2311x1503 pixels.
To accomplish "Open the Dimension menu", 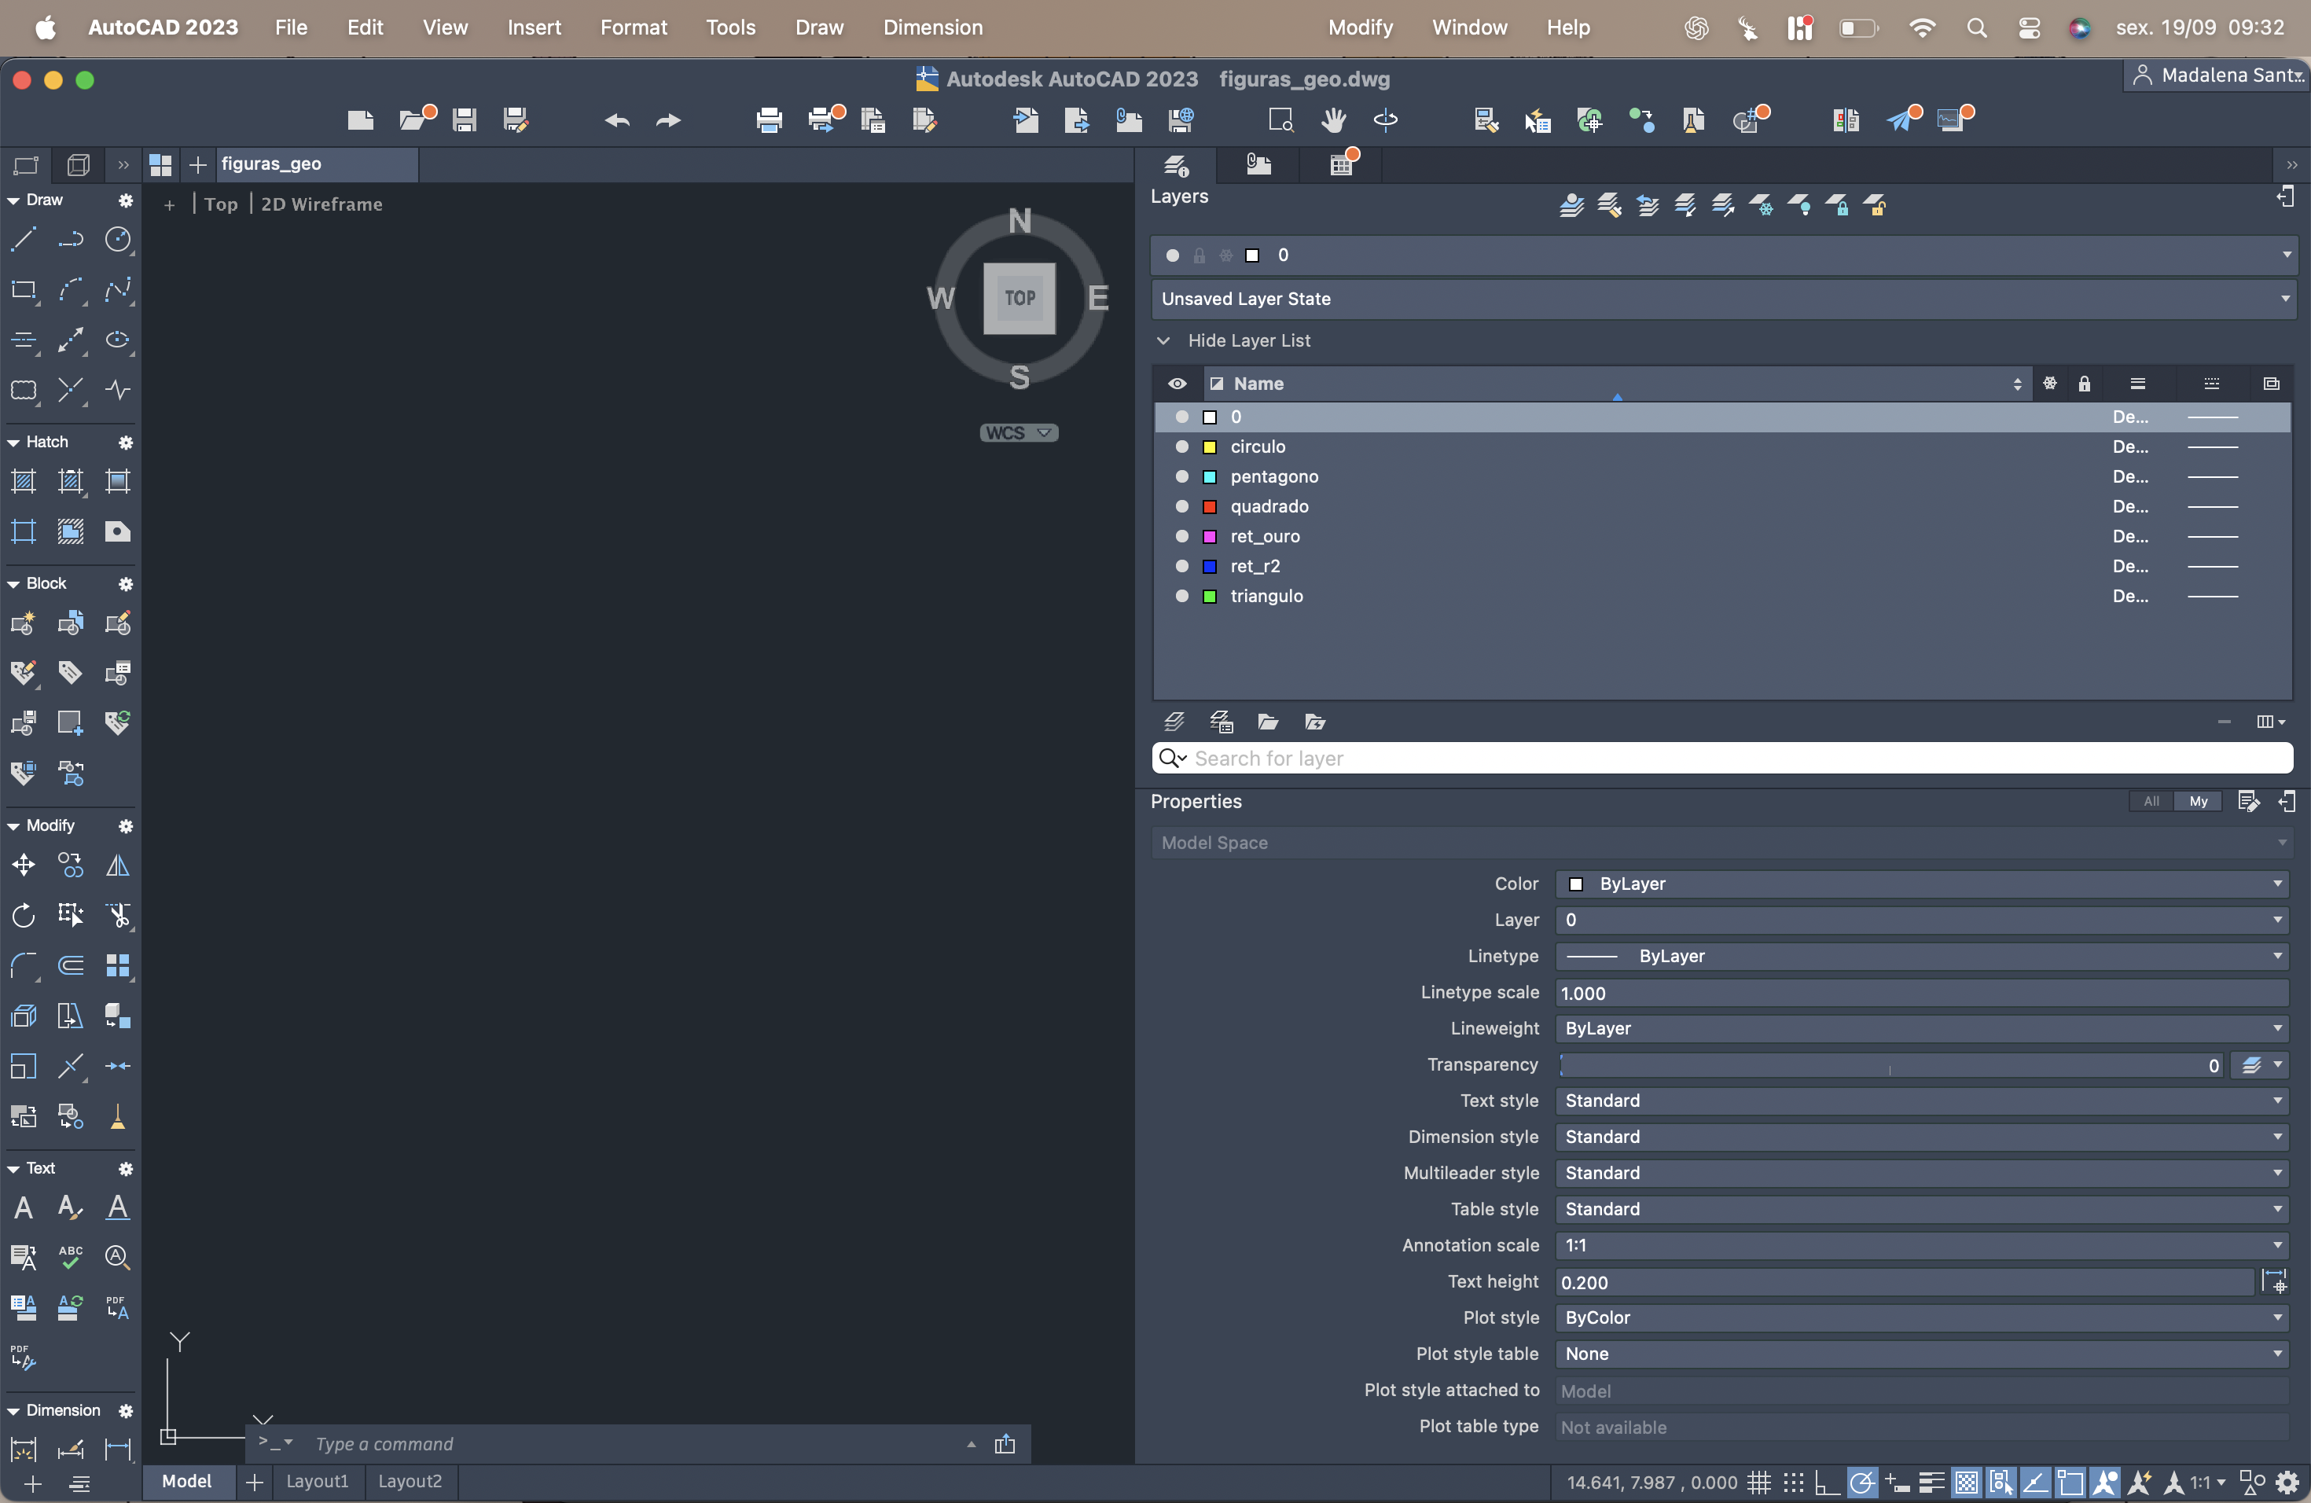I will coord(932,28).
